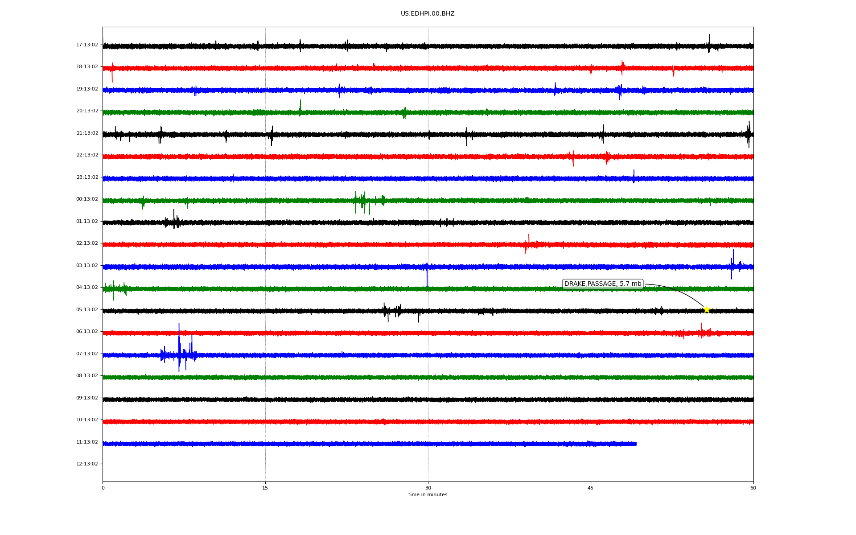Click the 05:13:02 time label
The width and height of the screenshot is (856, 535).
(x=87, y=309)
